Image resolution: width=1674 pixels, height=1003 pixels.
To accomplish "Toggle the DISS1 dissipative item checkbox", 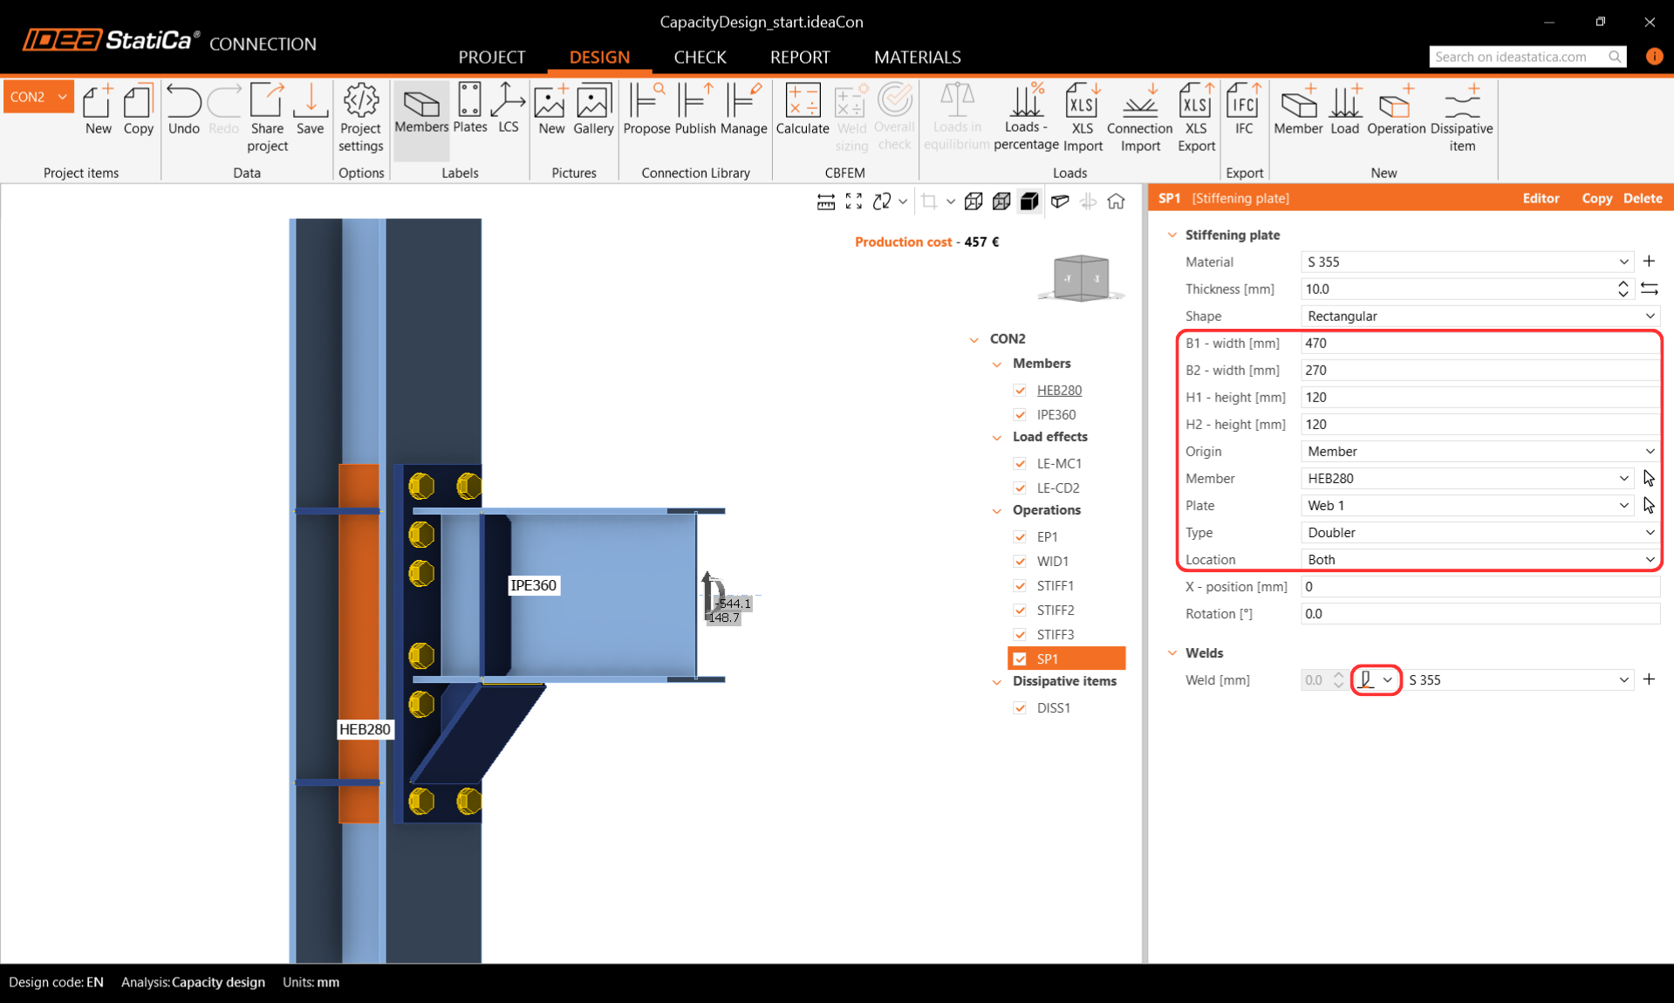I will tap(1020, 707).
